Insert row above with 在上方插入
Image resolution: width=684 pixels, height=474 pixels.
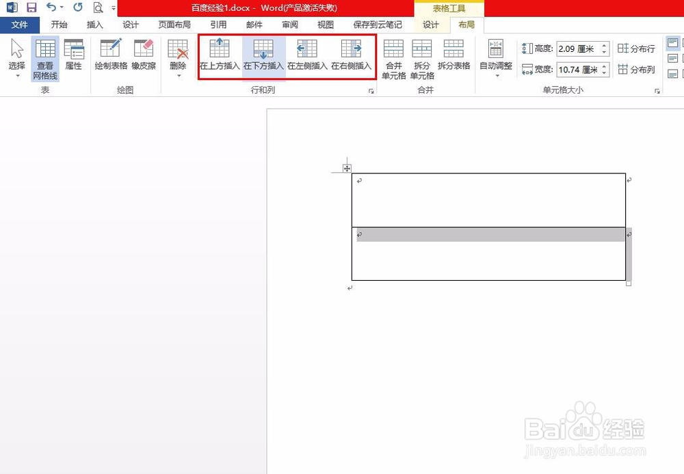(220, 55)
